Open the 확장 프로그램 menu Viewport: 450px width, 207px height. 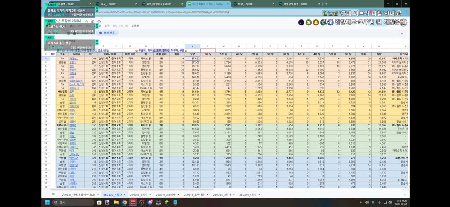120,26
